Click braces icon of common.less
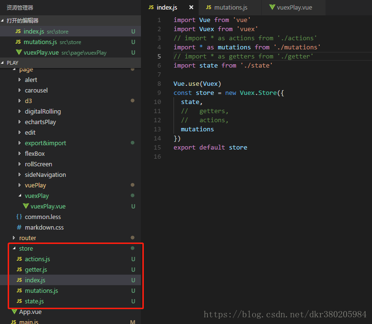Viewport: 372px width, 324px height. point(19,217)
